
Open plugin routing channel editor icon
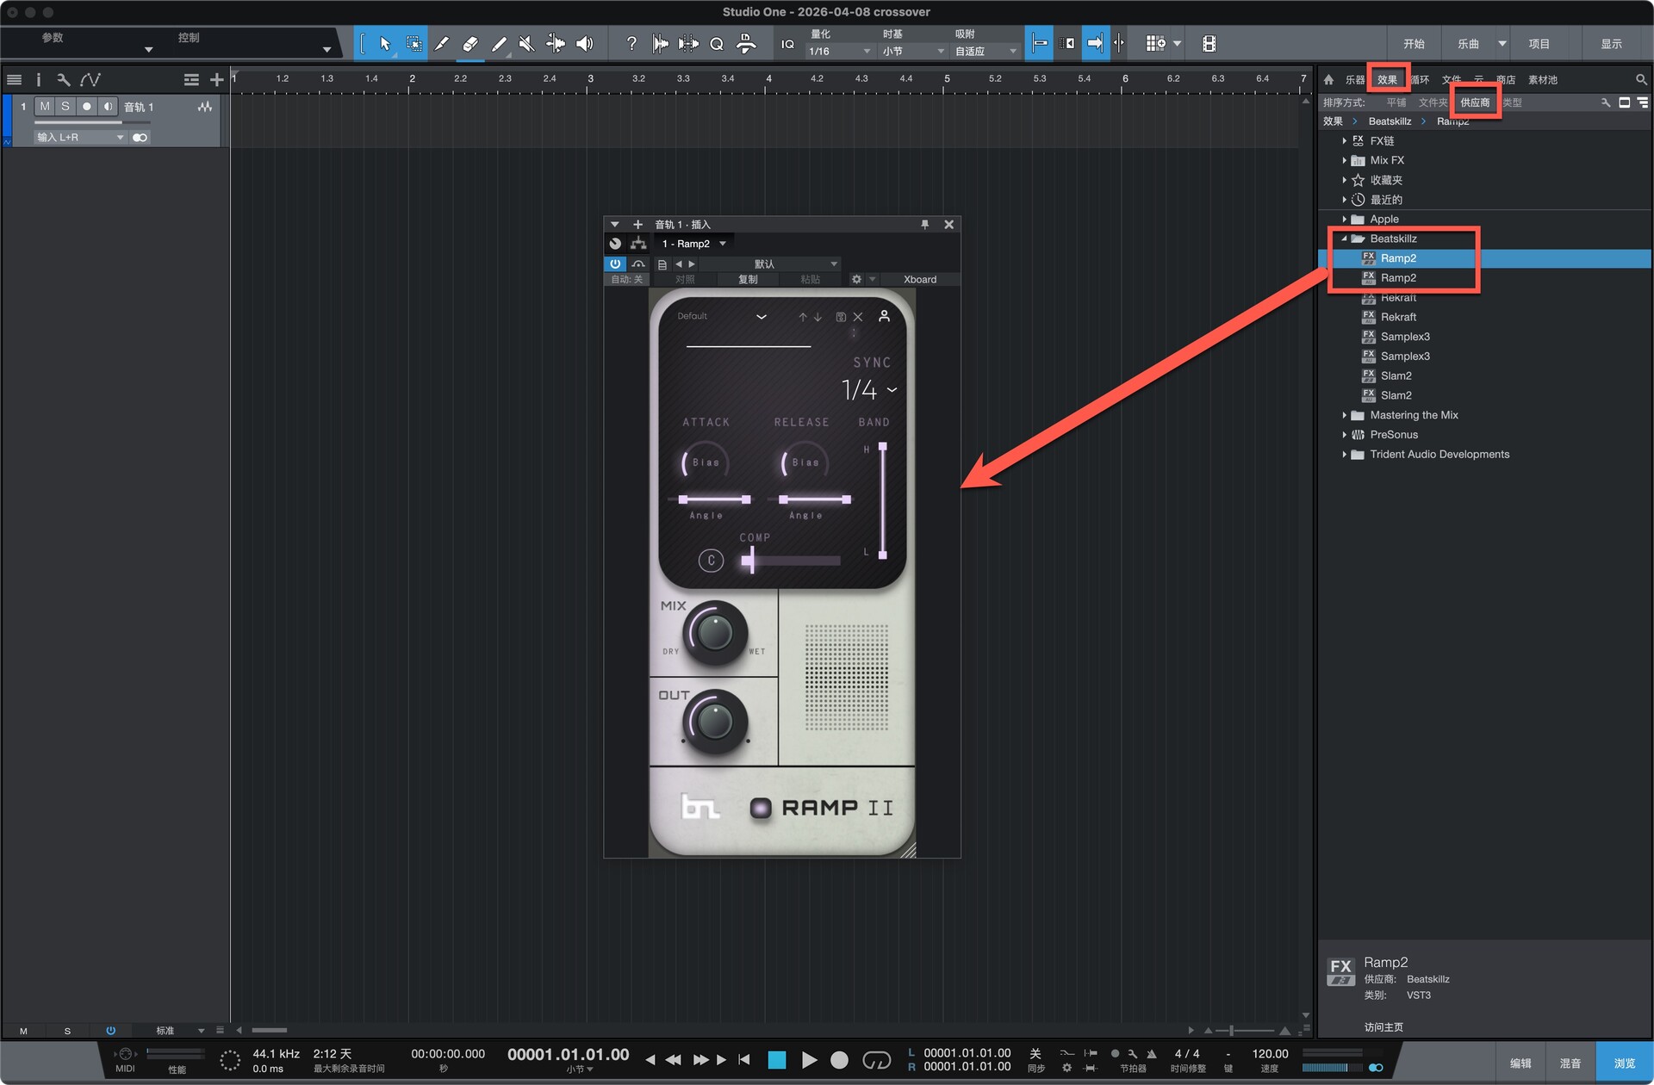coord(638,244)
